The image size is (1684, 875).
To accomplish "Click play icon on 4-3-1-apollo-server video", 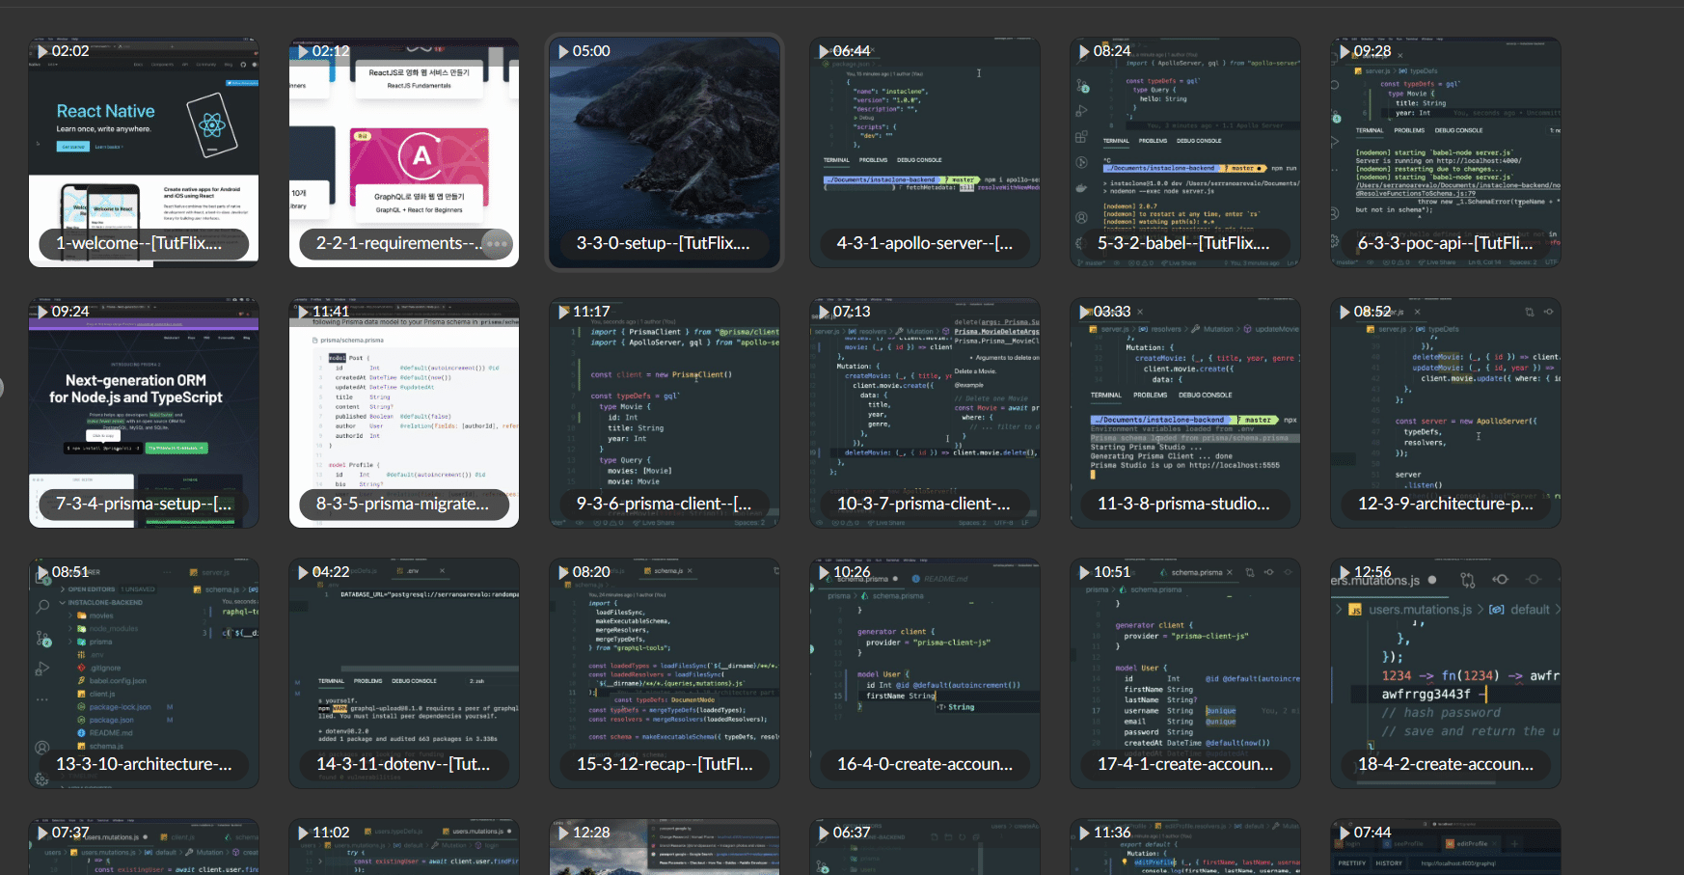I will click(x=824, y=51).
